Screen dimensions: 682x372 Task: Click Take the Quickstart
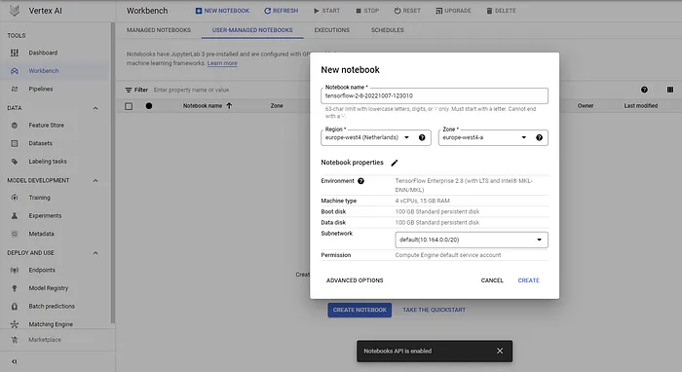click(x=435, y=311)
